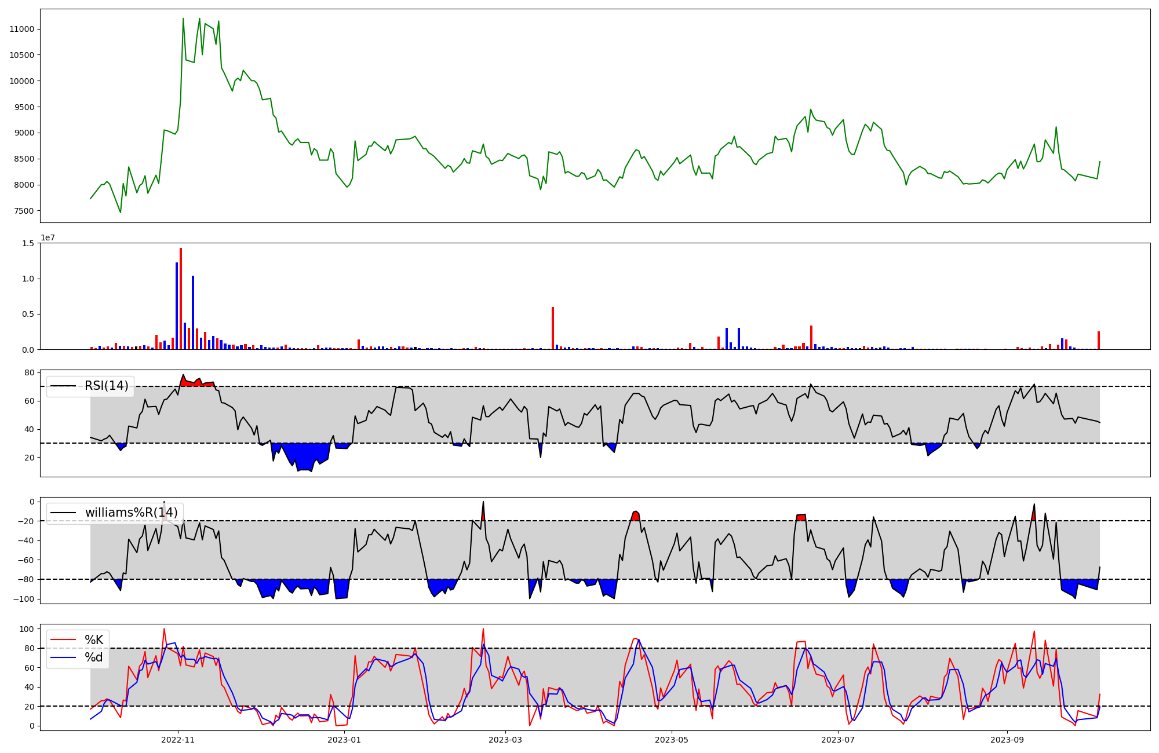This screenshot has width=1159, height=753.
Task: Click the 9000 price axis label
Action: click(24, 133)
